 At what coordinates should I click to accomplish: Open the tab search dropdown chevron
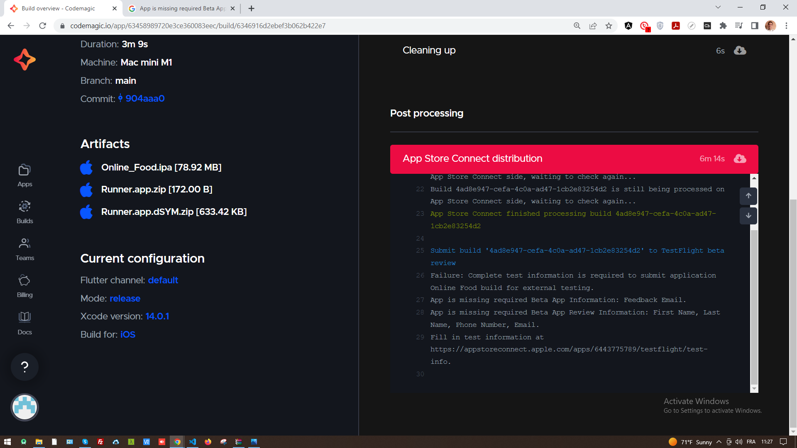pos(718,7)
